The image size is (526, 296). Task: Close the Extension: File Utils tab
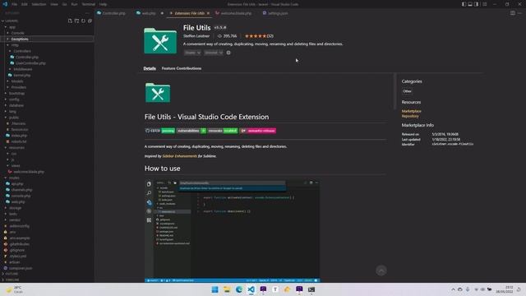[x=208, y=13]
